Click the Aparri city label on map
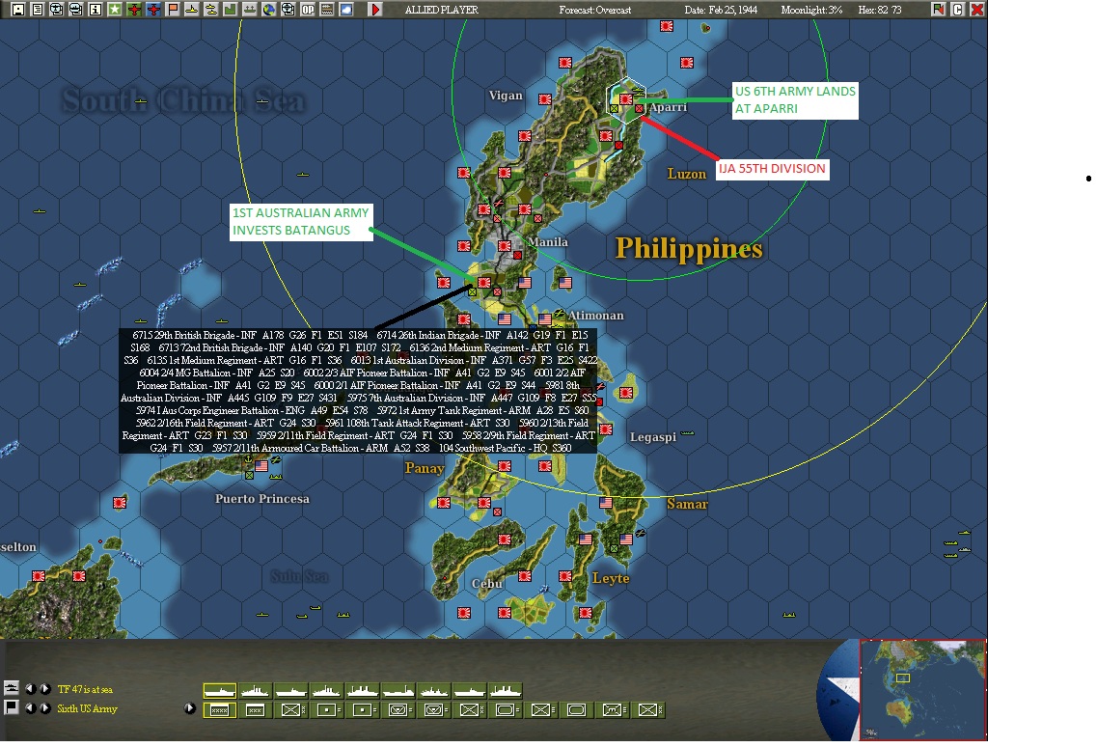 point(668,107)
